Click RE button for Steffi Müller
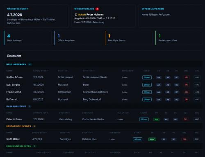Image resolution: width=205 pixels, height=157 pixels. pyautogui.click(x=174, y=139)
